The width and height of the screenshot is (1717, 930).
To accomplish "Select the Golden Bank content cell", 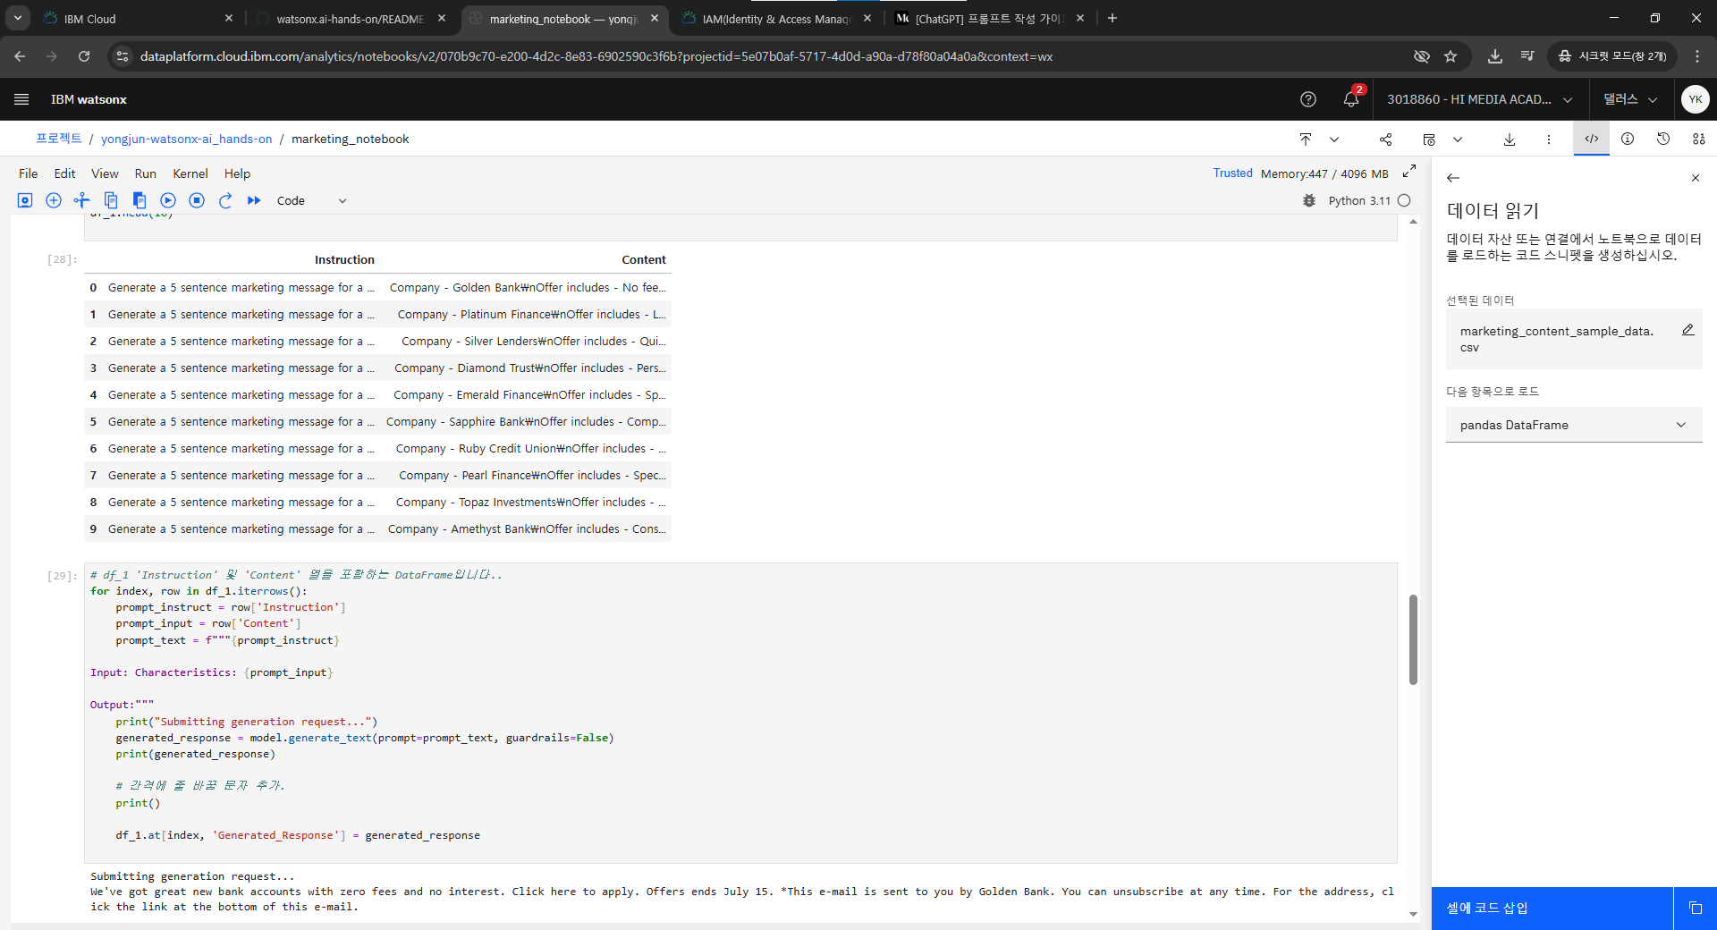I will point(527,287).
